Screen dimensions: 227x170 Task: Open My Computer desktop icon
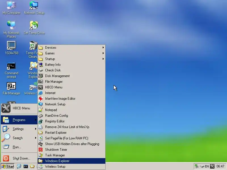click(x=11, y=8)
